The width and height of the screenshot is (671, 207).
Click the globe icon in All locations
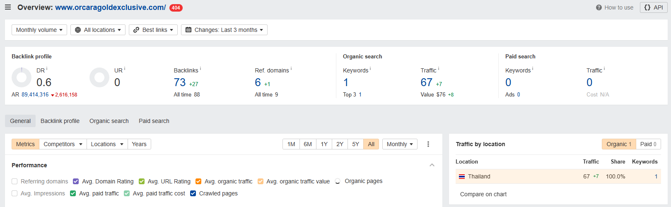point(78,30)
